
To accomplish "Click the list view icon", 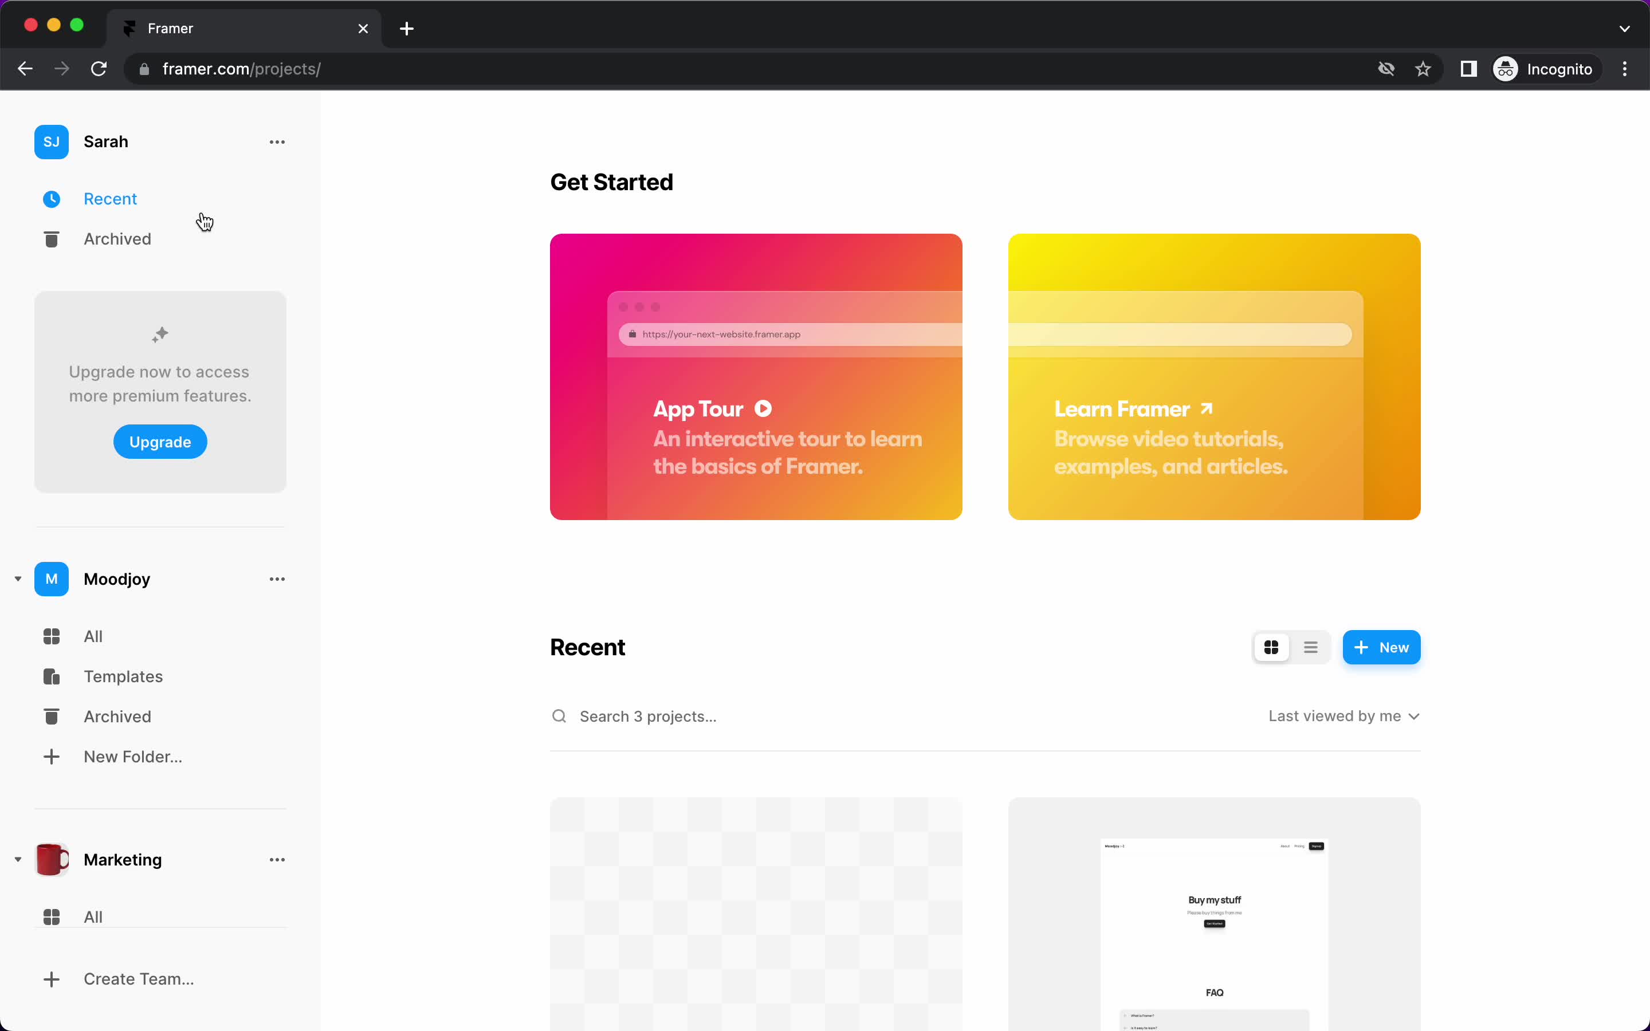I will tap(1310, 647).
